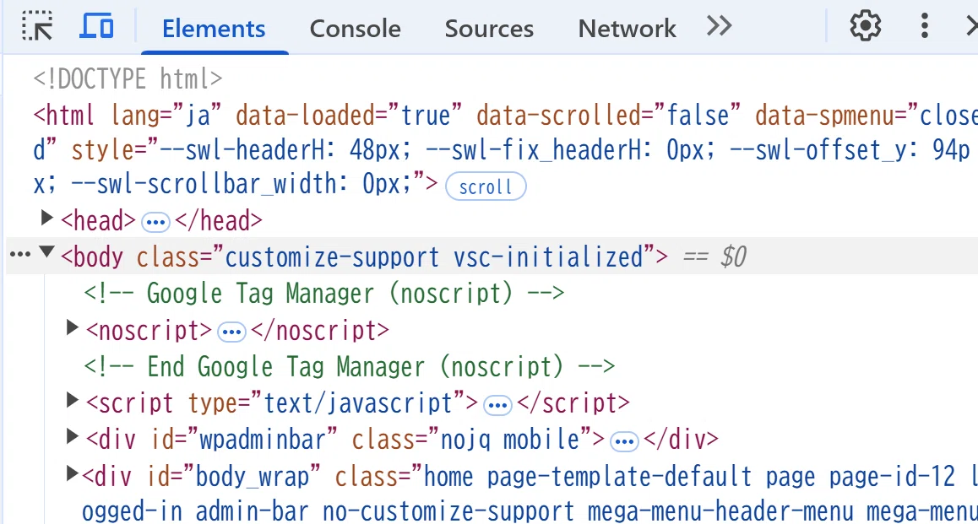Click the ellipsis badge inside wpadminbar div

click(624, 442)
